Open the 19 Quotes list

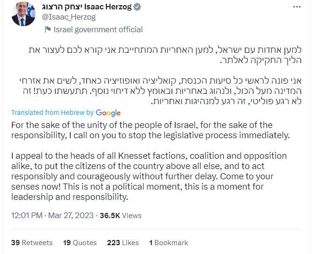click(x=80, y=242)
